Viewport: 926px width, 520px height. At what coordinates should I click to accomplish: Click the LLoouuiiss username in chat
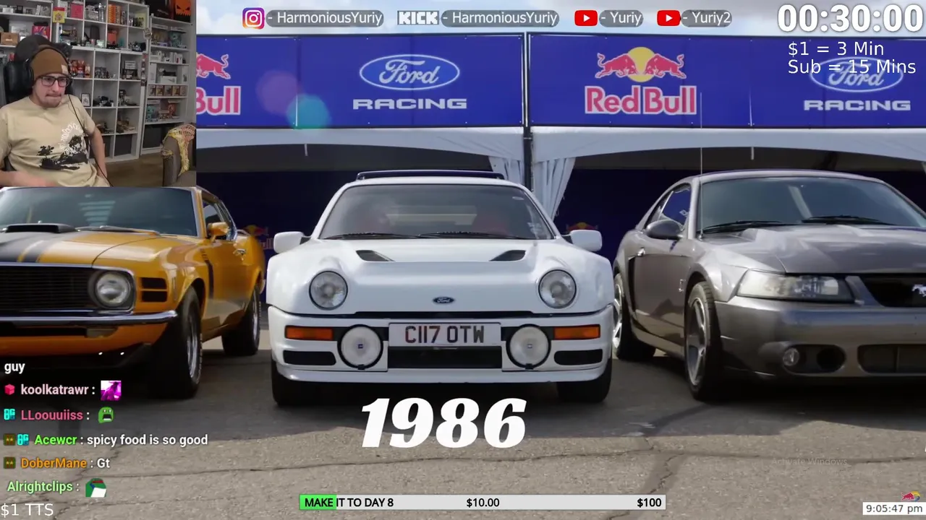click(x=51, y=415)
